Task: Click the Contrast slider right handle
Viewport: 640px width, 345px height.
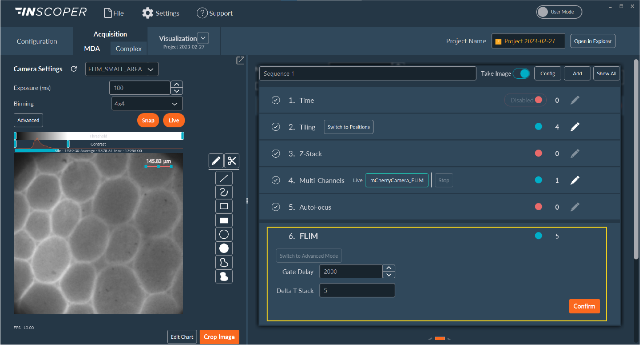Action: pos(68,144)
